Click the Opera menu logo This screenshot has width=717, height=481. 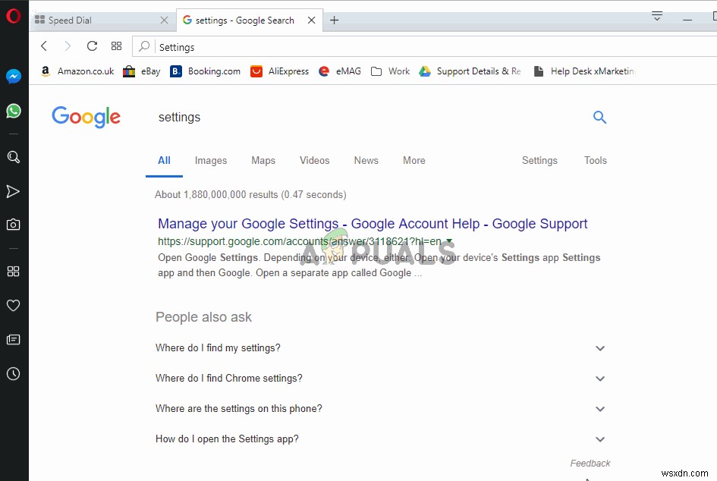pos(13,16)
